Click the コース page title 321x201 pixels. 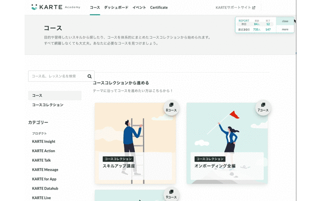[53, 28]
